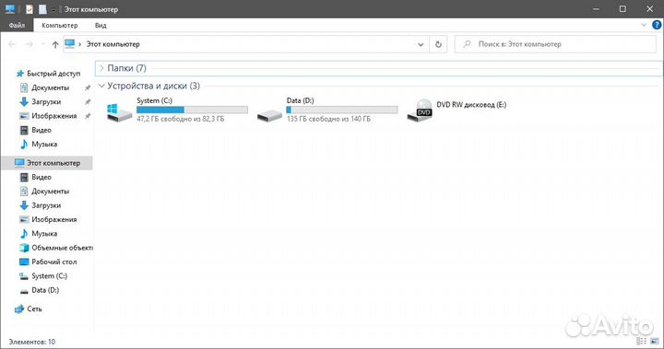Click the System (C:) usage bar
The height and width of the screenshot is (349, 664).
coord(192,110)
